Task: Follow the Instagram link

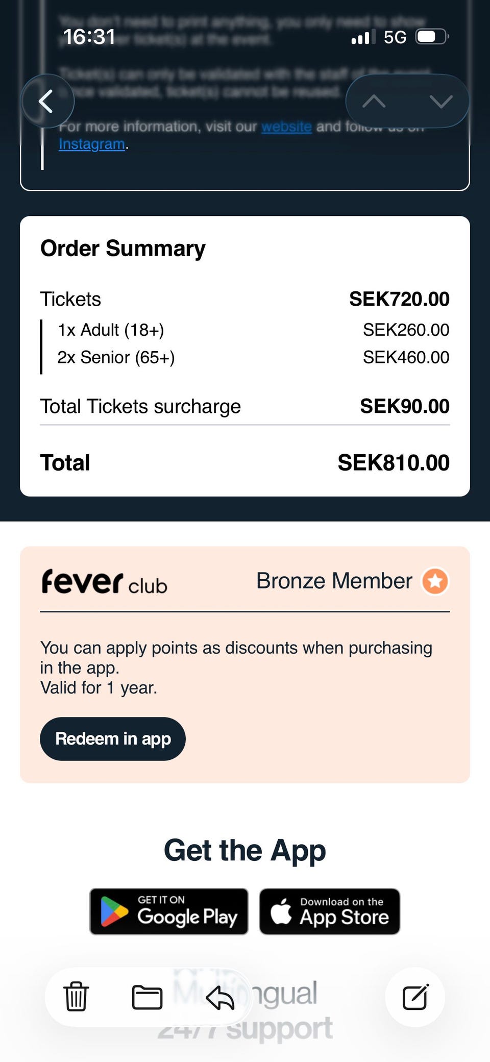Action: tap(92, 144)
